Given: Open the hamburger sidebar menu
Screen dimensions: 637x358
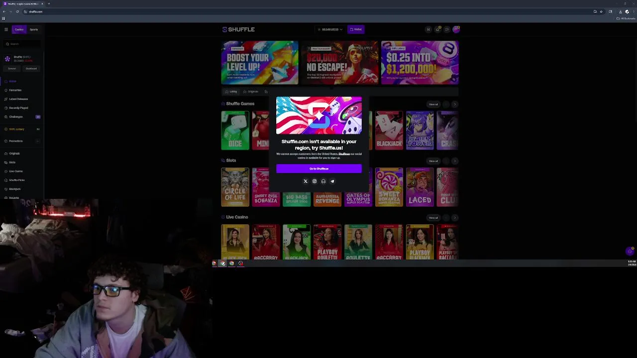Looking at the screenshot, I should (x=6, y=29).
